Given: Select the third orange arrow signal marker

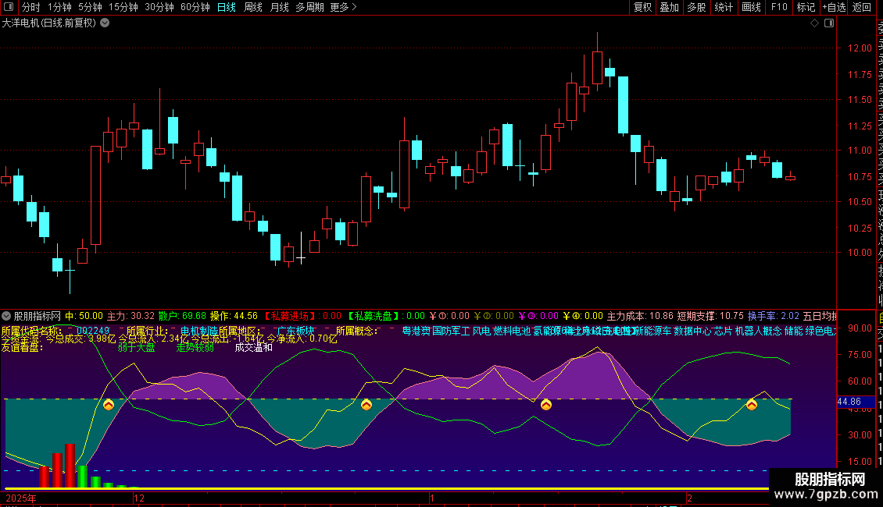Looking at the screenshot, I should pyautogui.click(x=545, y=404).
